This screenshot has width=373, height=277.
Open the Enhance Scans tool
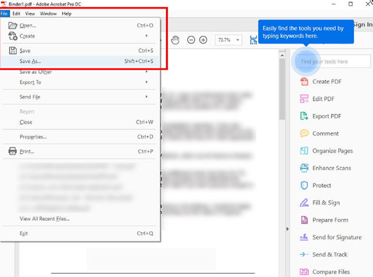pos(331,168)
